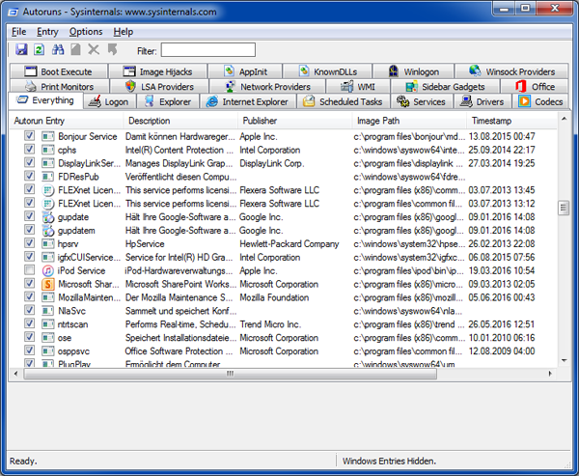Click the vertical scrollbar thumb
The width and height of the screenshot is (579, 476).
tap(564, 208)
